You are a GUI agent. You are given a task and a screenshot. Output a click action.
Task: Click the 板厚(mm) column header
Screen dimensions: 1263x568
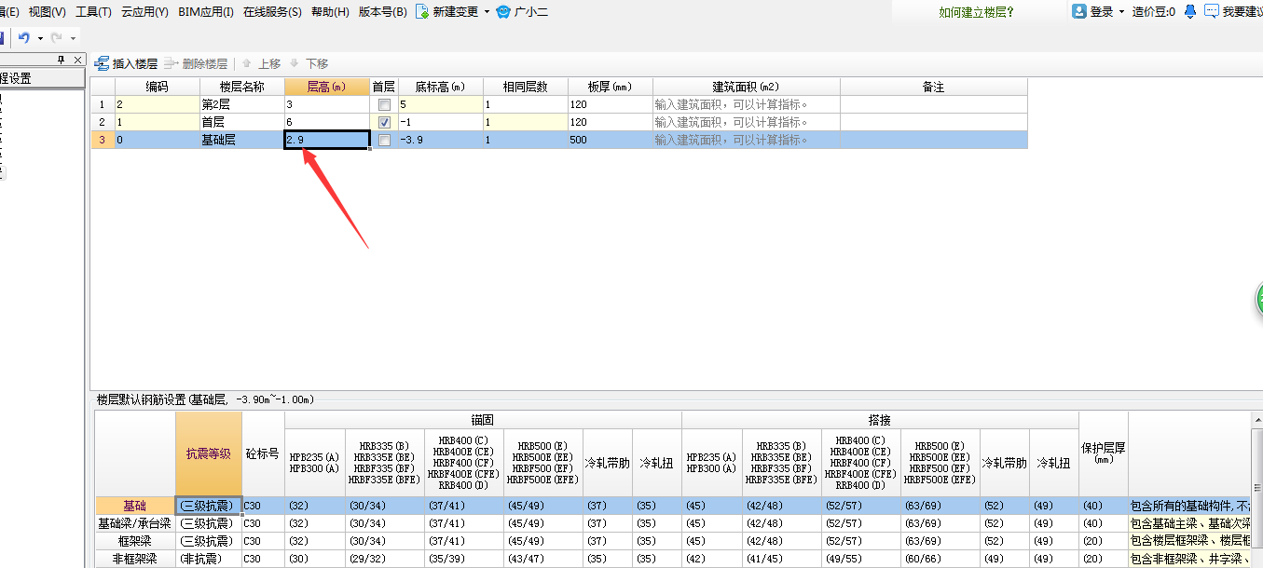coord(610,87)
